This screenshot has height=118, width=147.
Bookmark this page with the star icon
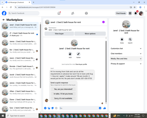coord(135,7)
